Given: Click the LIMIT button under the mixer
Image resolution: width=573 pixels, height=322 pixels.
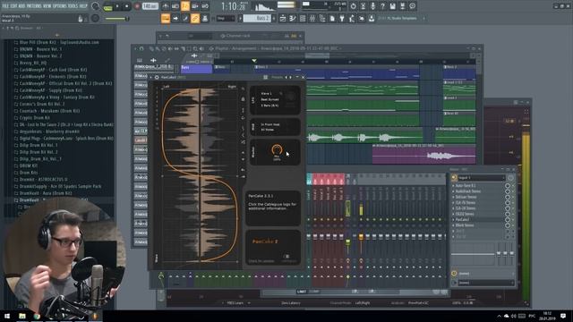Looking at the screenshot, I should [x=302, y=292].
